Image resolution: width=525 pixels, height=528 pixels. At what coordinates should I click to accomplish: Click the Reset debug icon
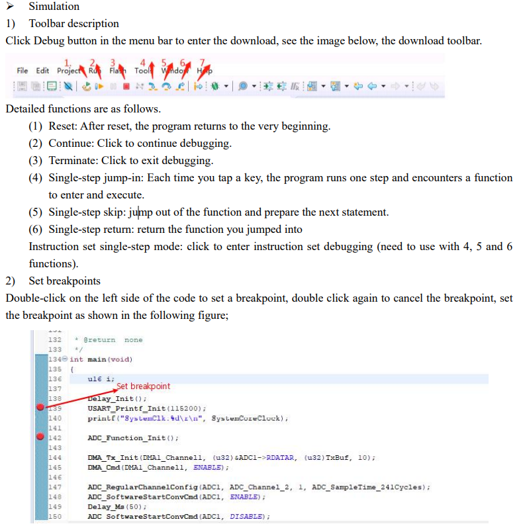point(87,87)
